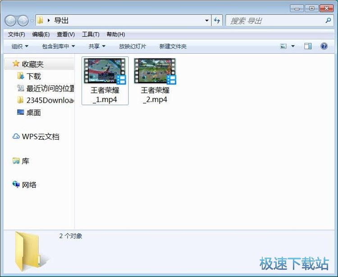Select 网络 in the navigation pane

(29, 185)
